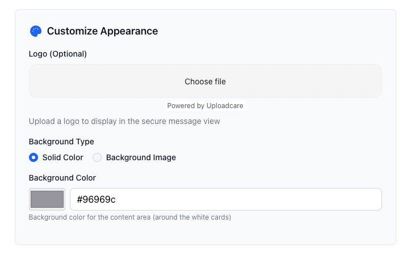Open the Powered by Uploadcare link
The height and width of the screenshot is (257, 415).
206,106
